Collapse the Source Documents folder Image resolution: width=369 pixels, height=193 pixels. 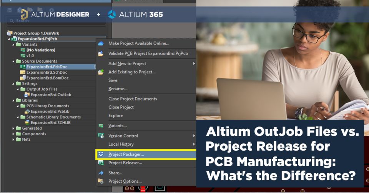pyautogui.click(x=14, y=61)
